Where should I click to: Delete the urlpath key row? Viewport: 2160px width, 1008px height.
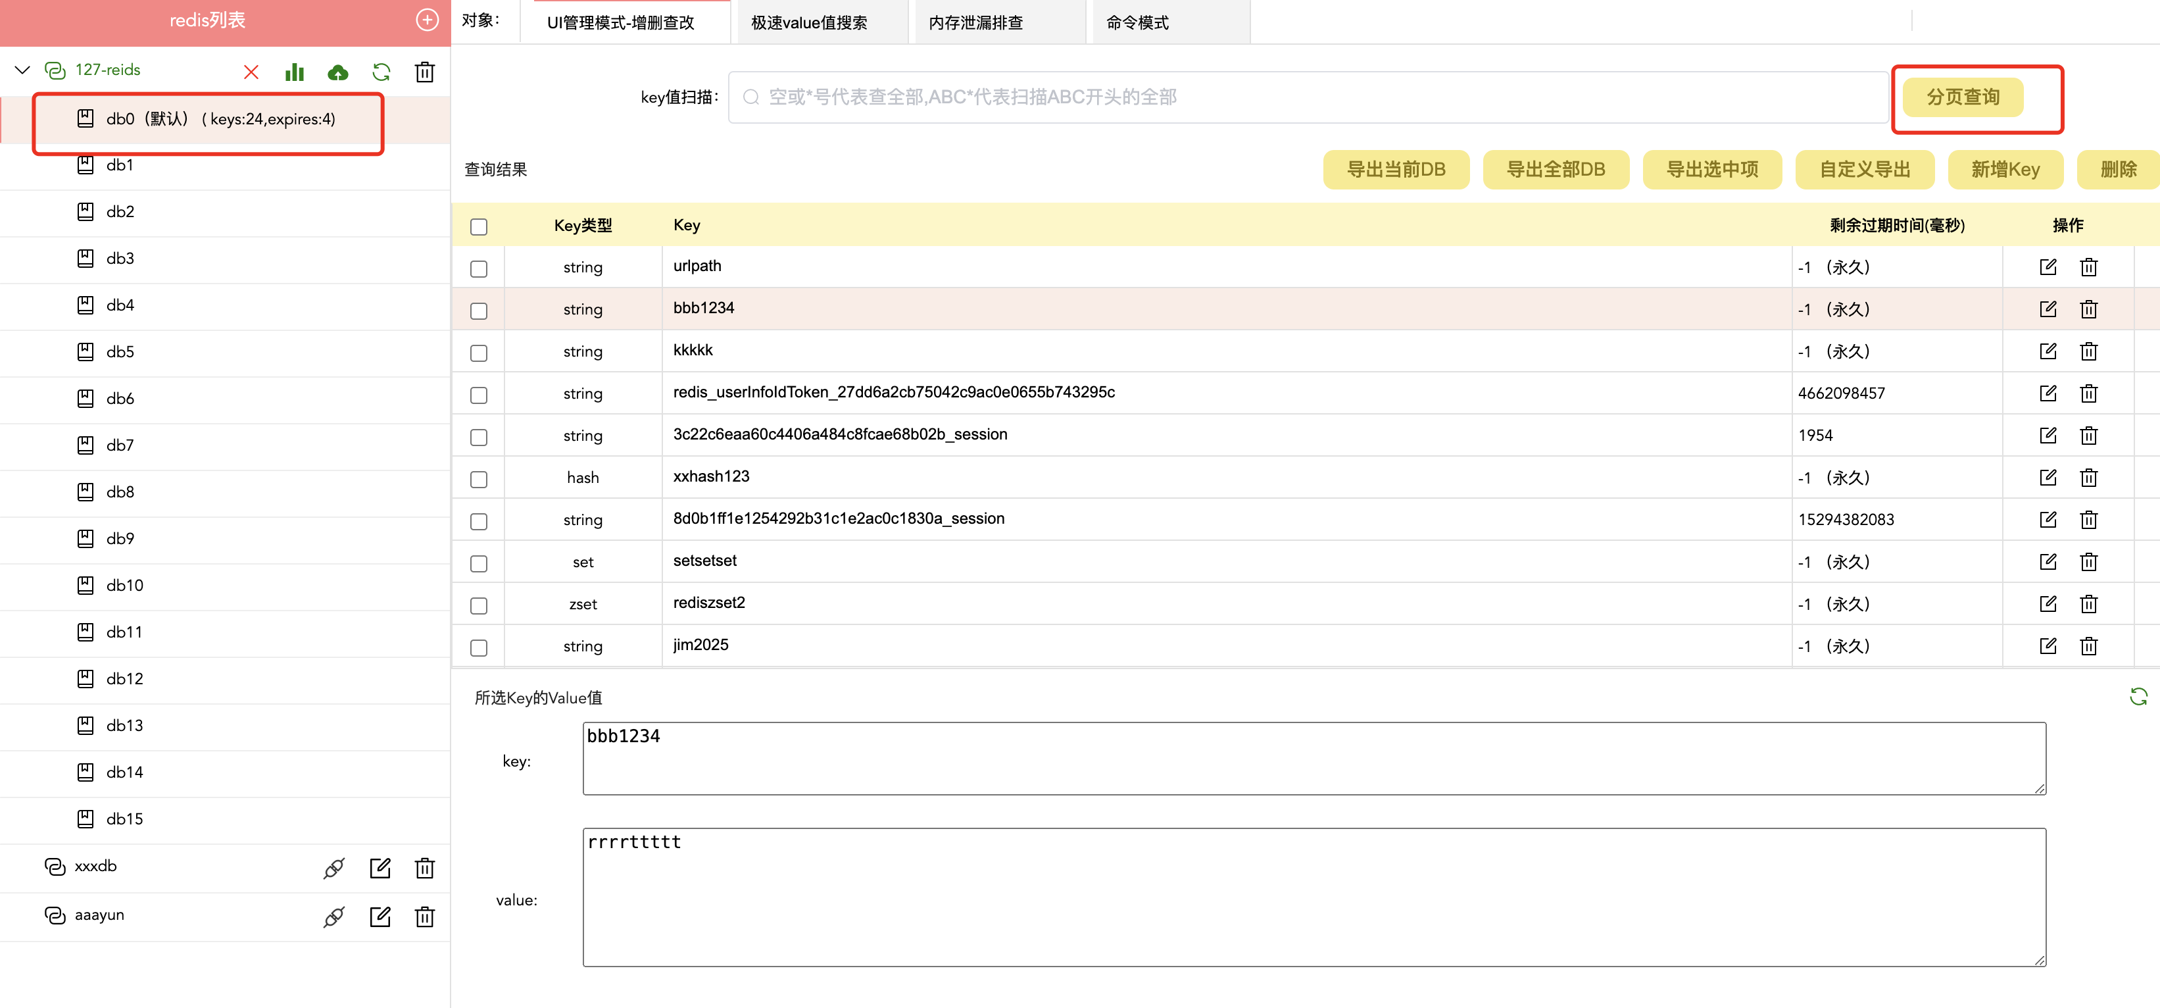[2088, 268]
